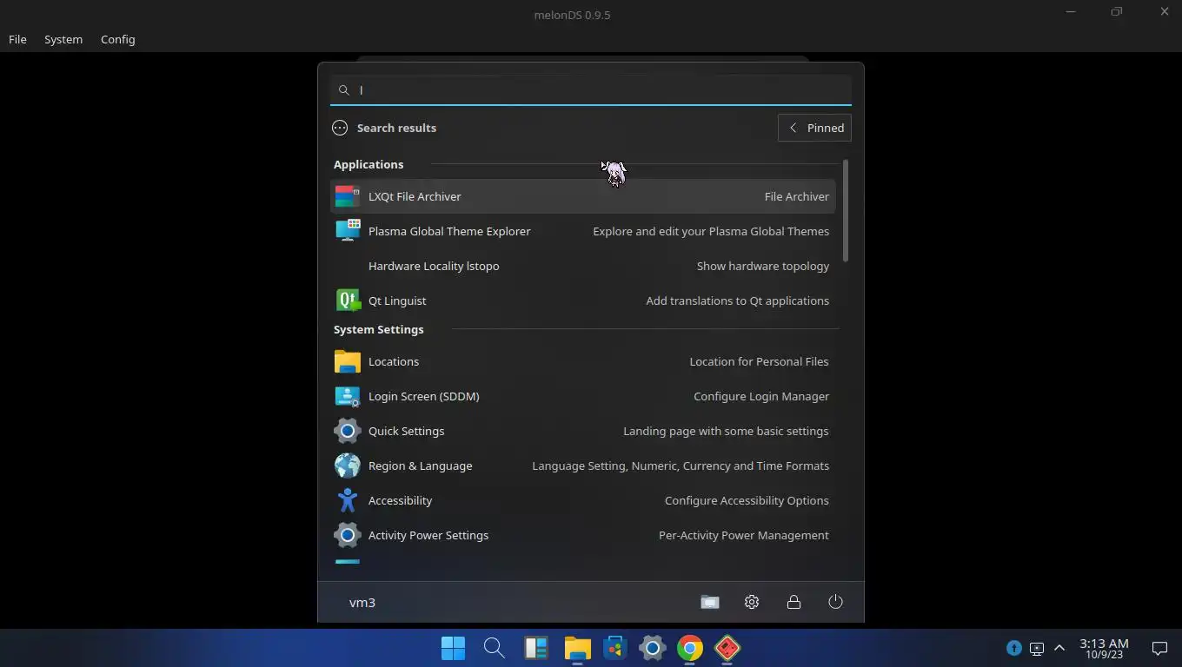Launch Chrome from the taskbar
The width and height of the screenshot is (1182, 667).
point(690,648)
